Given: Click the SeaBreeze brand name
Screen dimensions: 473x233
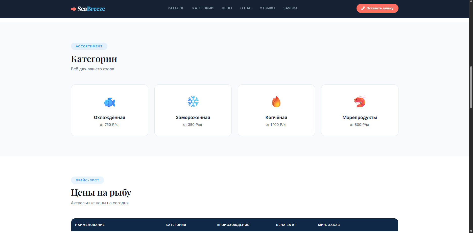Looking at the screenshot, I should pyautogui.click(x=91, y=9).
